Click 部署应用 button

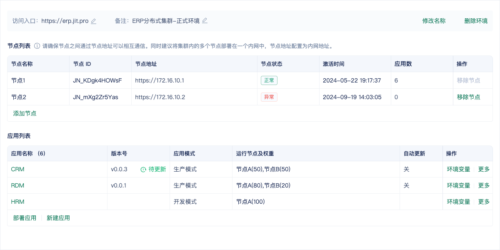coord(25,218)
